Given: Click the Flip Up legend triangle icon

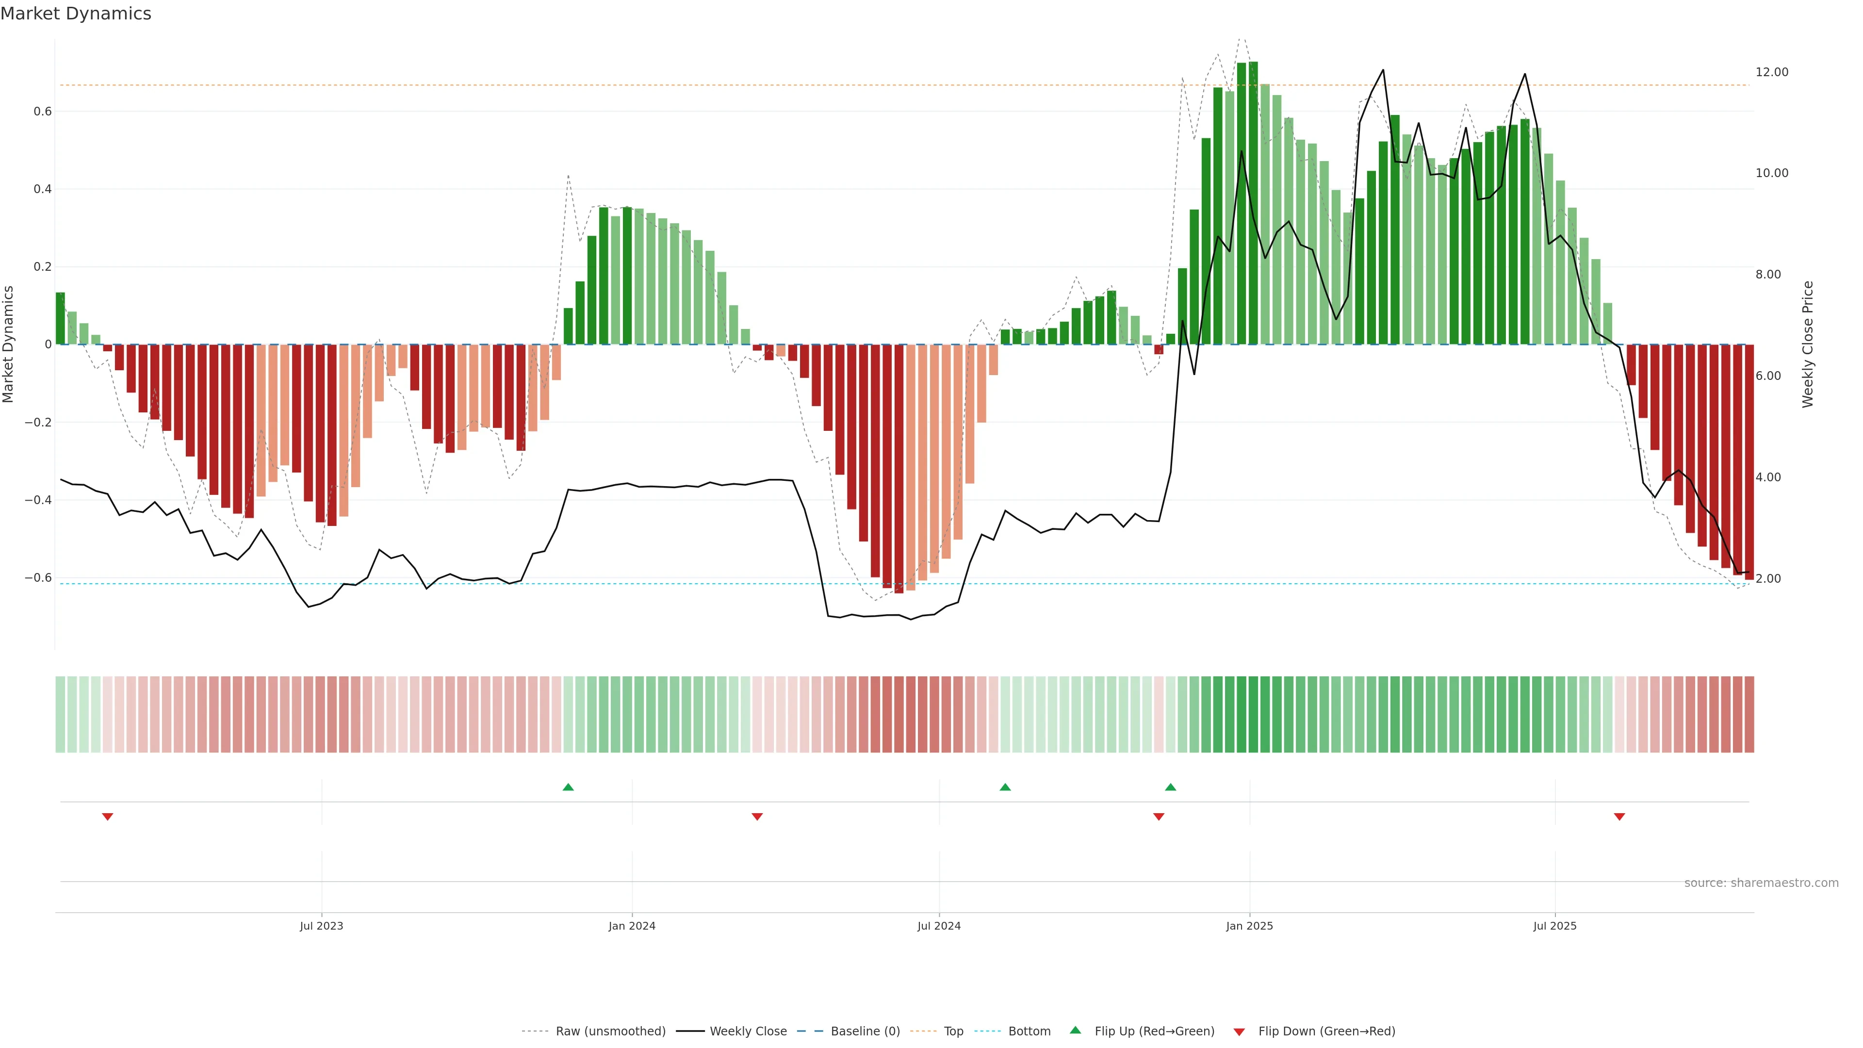Looking at the screenshot, I should coord(1076,1030).
